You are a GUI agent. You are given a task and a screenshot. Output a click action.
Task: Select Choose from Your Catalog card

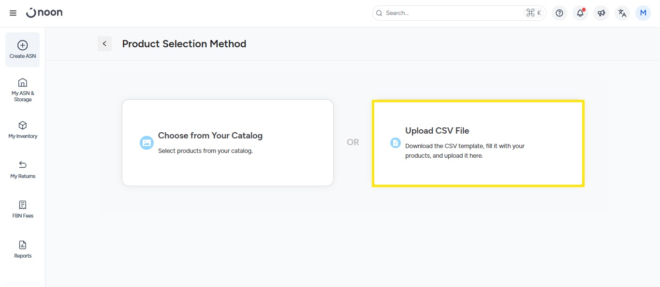point(227,142)
